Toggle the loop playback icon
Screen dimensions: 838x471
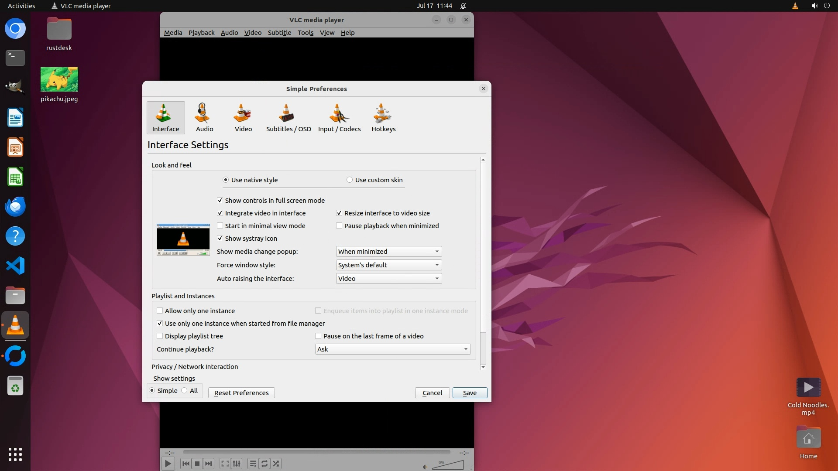264,464
